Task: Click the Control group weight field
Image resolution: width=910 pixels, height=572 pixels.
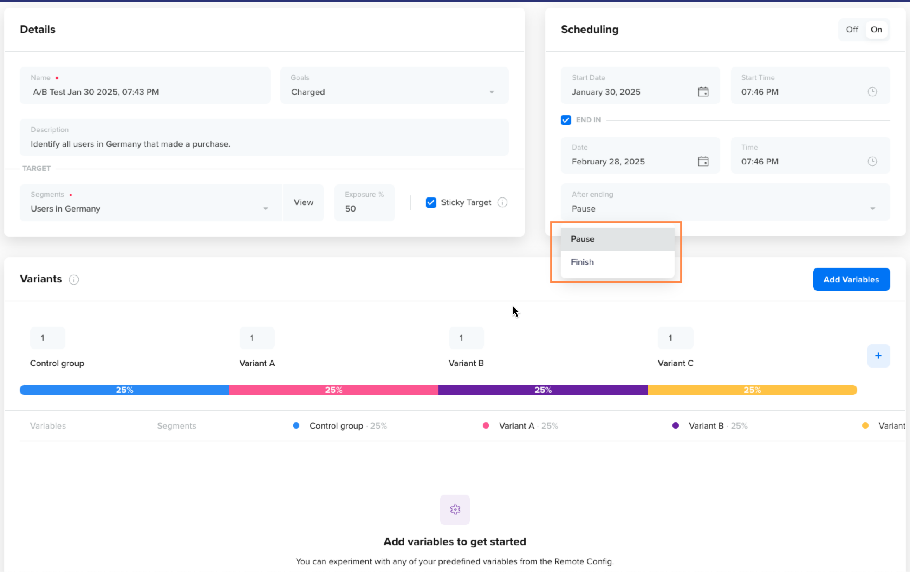Action: tap(48, 338)
